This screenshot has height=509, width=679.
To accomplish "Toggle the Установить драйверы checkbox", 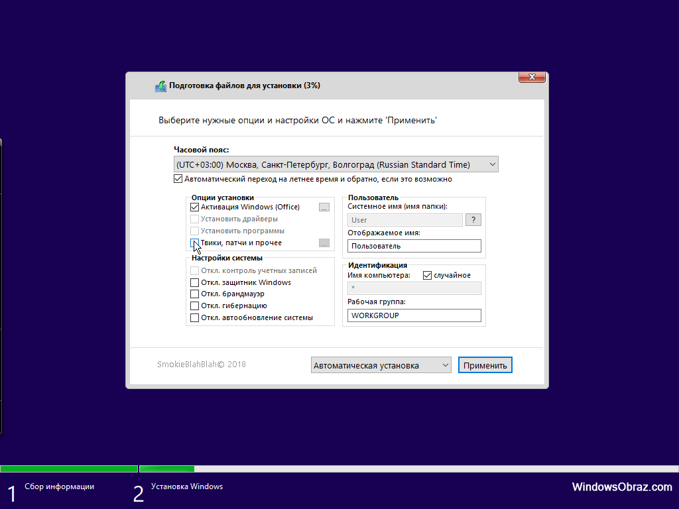I will click(x=194, y=219).
